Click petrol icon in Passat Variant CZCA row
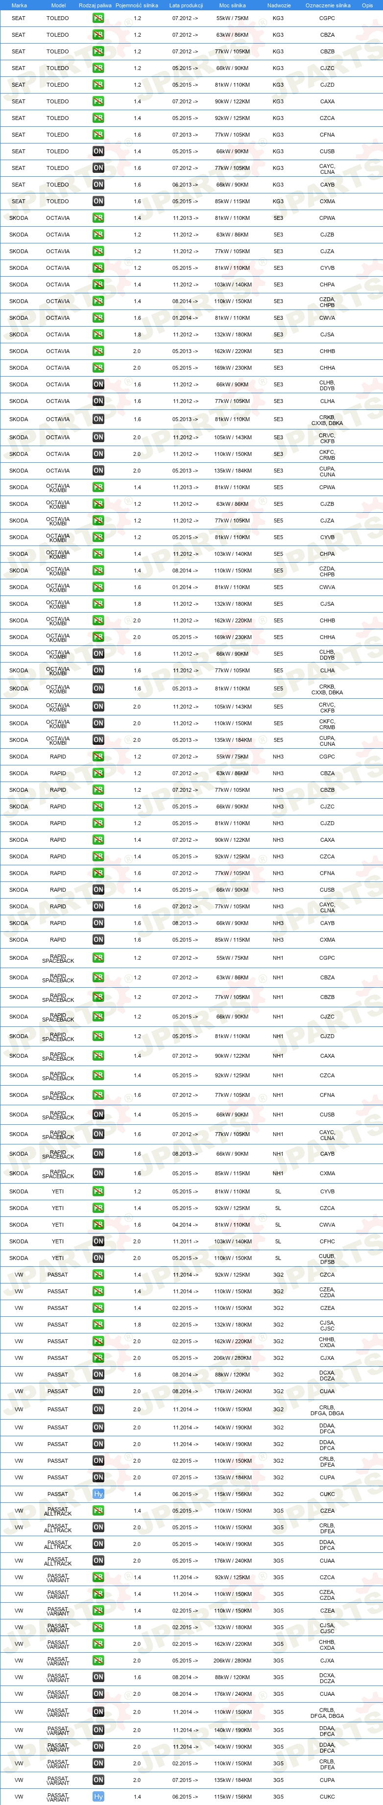This screenshot has height=1805, width=383. click(98, 1577)
